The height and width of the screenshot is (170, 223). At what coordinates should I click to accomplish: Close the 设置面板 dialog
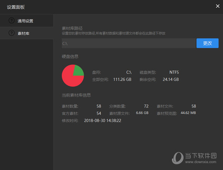(x=217, y=6)
